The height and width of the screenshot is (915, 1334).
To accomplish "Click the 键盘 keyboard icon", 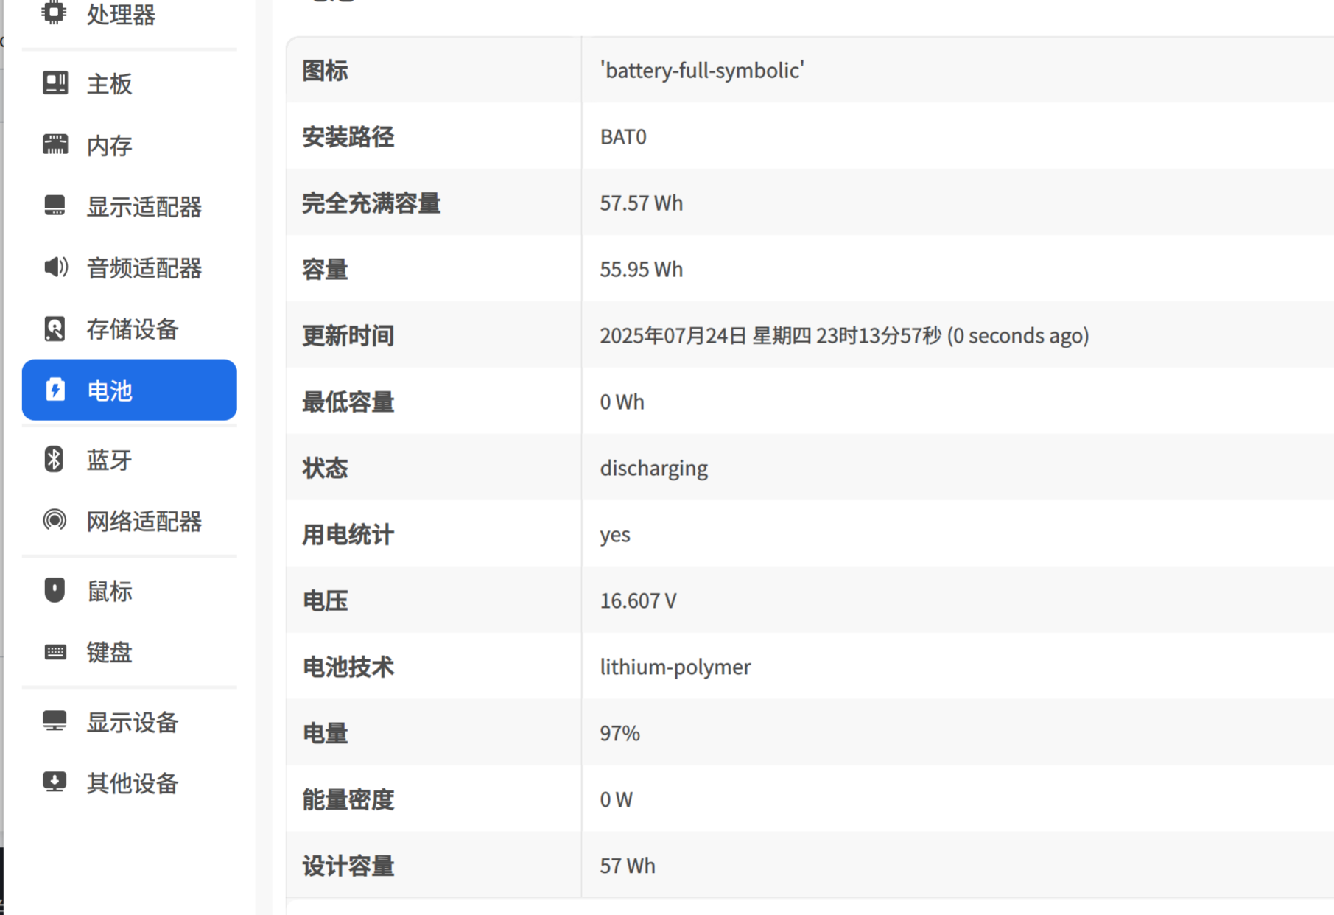I will [55, 652].
